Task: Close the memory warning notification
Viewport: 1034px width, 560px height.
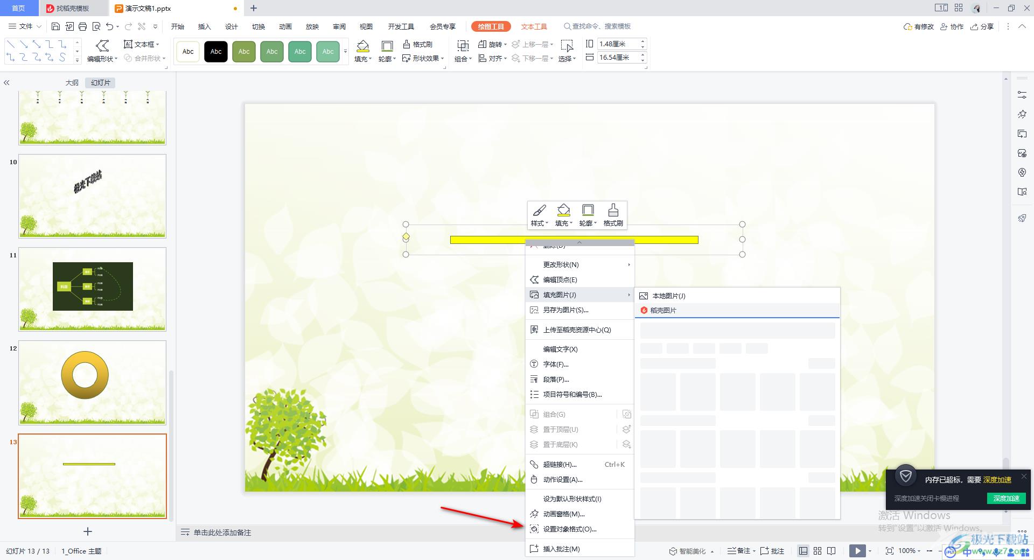Action: [1023, 477]
